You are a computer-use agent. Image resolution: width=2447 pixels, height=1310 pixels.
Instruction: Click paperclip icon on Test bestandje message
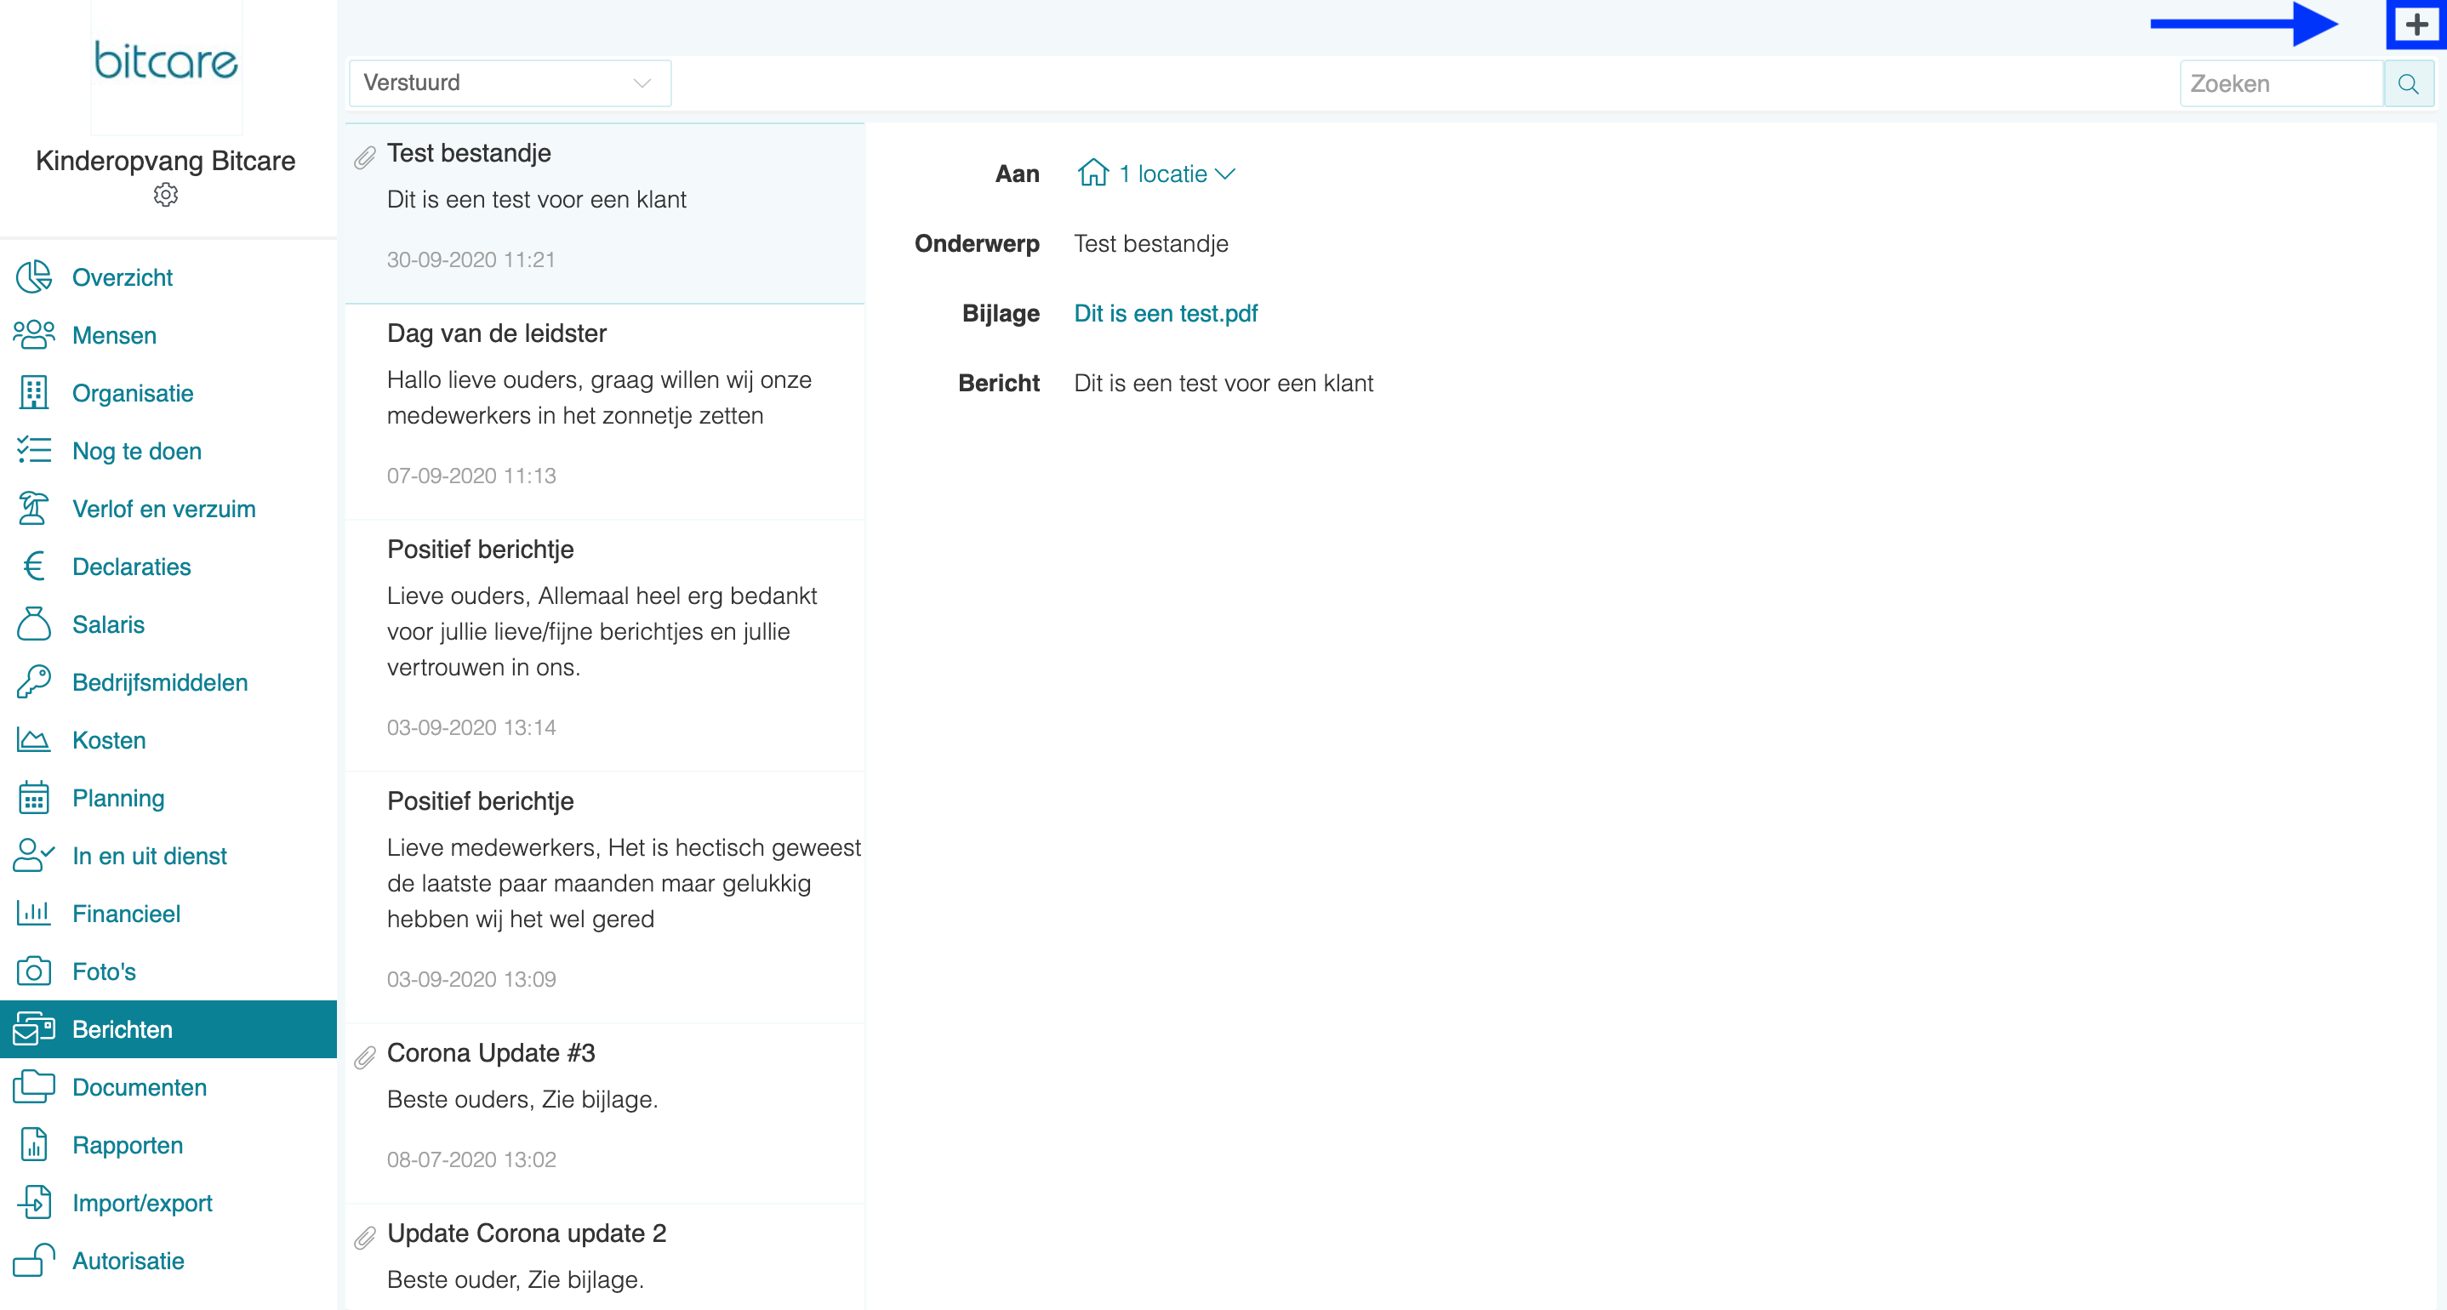365,157
